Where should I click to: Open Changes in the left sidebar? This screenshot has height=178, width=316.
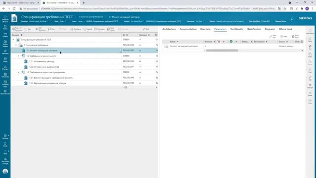tap(5, 67)
